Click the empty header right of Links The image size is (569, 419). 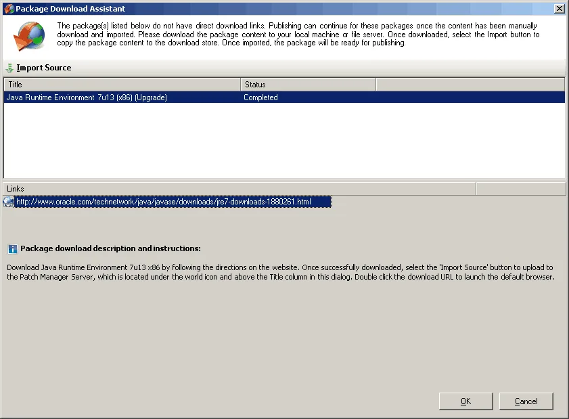(520, 188)
